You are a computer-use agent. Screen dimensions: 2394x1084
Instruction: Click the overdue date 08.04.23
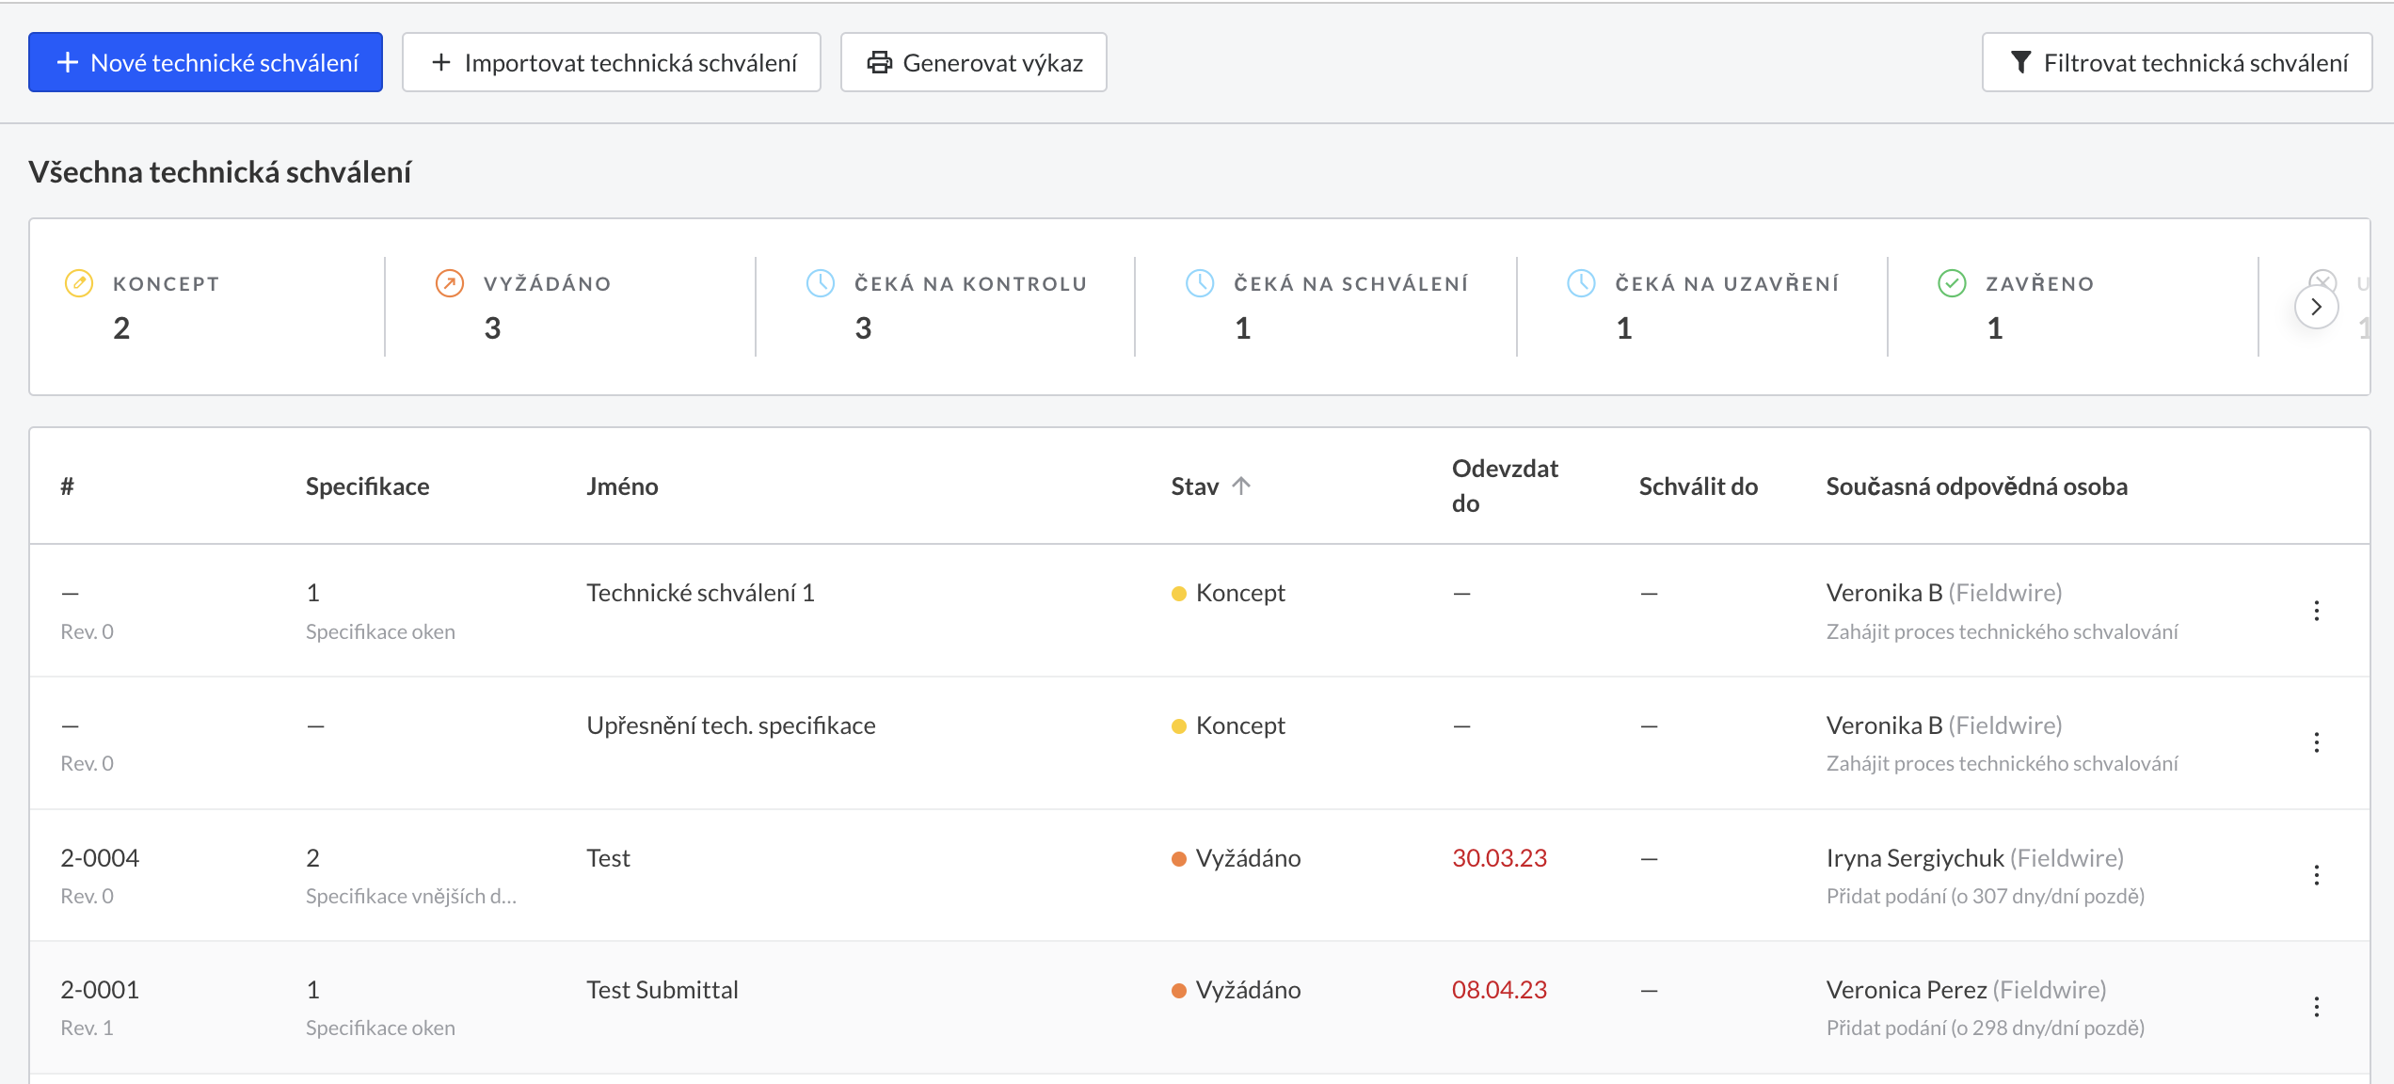(x=1499, y=990)
